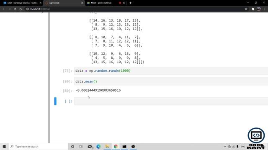Image resolution: width=268 pixels, height=150 pixels.
Task: Click the ENG language indicator
Action: coord(243,147)
